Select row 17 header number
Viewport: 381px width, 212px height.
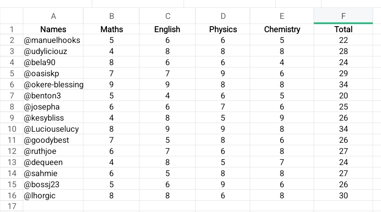coord(12,206)
